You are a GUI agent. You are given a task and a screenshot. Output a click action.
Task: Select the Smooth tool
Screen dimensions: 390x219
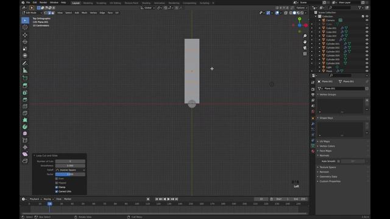[25, 134]
